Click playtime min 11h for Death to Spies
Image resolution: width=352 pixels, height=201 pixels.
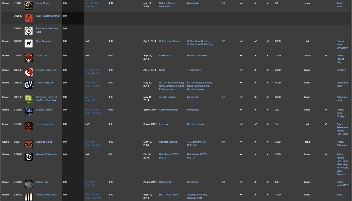[90, 142]
